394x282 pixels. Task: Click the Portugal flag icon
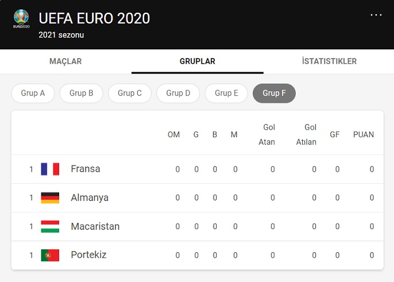[x=50, y=255]
